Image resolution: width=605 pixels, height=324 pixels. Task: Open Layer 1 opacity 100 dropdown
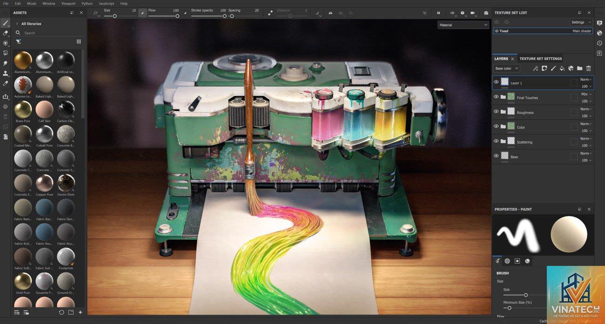tap(586, 86)
